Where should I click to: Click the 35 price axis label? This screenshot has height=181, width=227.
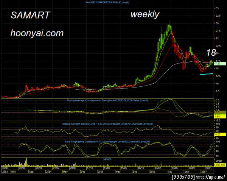217,8
